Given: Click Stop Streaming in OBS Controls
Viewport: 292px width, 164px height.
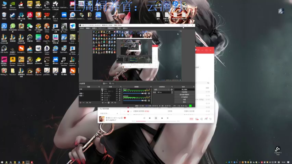Looking at the screenshot, I should coord(184,89).
